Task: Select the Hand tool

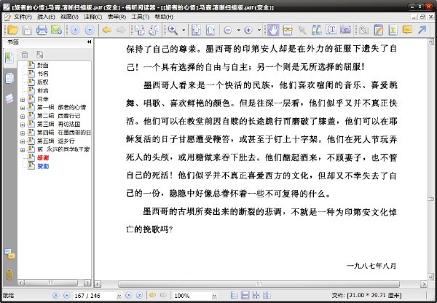Action: [x=273, y=30]
